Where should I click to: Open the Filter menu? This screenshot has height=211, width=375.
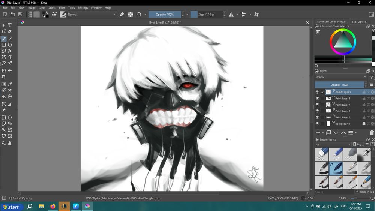(x=62, y=8)
